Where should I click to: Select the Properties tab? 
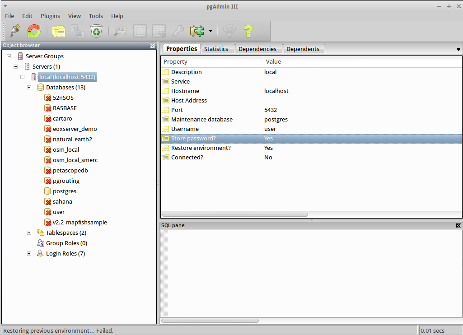[x=182, y=49]
